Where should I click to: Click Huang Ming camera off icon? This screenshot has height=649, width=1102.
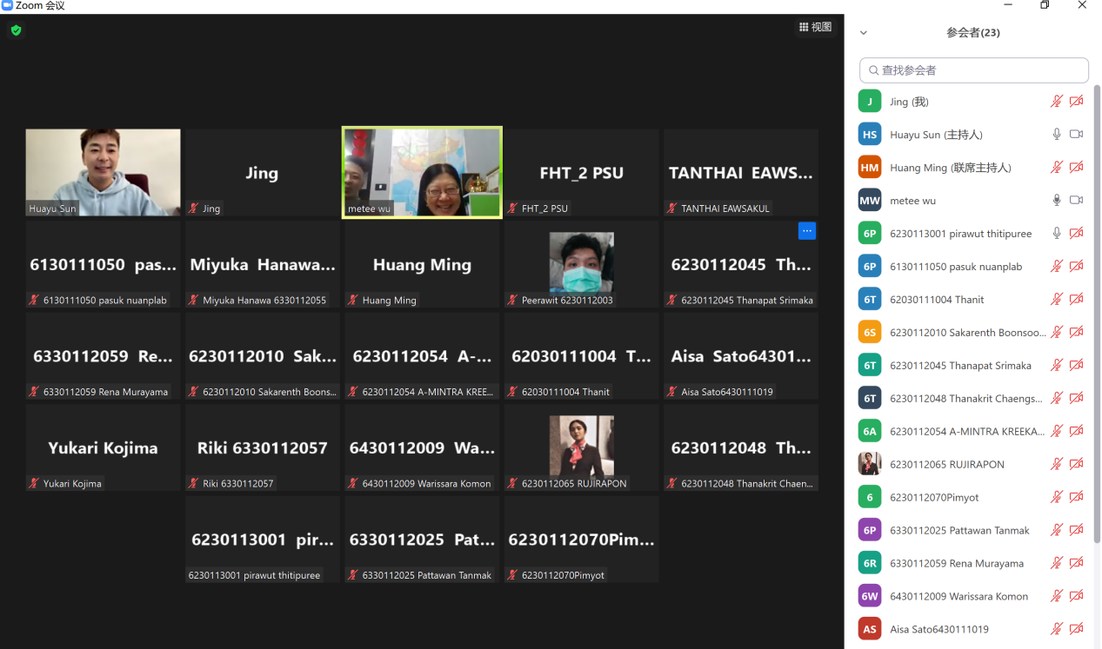(x=1077, y=168)
